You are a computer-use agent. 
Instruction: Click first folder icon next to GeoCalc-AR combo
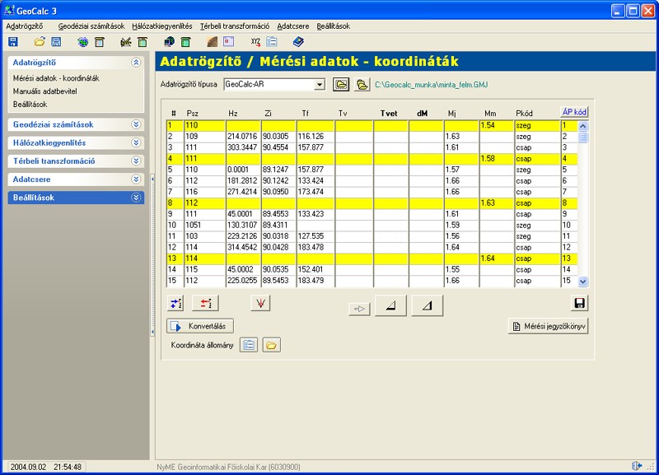[x=341, y=85]
